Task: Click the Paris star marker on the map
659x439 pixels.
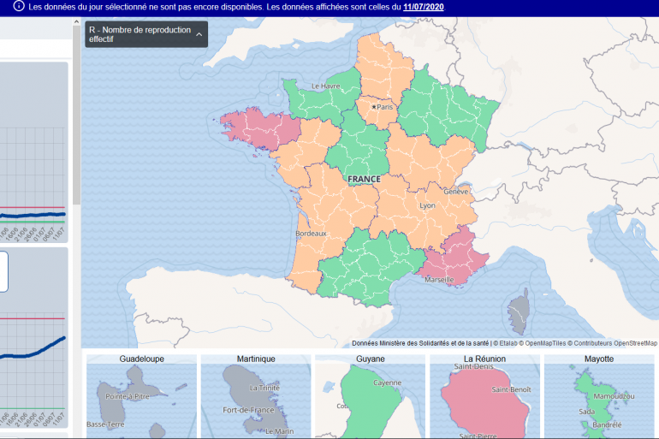Action: click(x=374, y=107)
